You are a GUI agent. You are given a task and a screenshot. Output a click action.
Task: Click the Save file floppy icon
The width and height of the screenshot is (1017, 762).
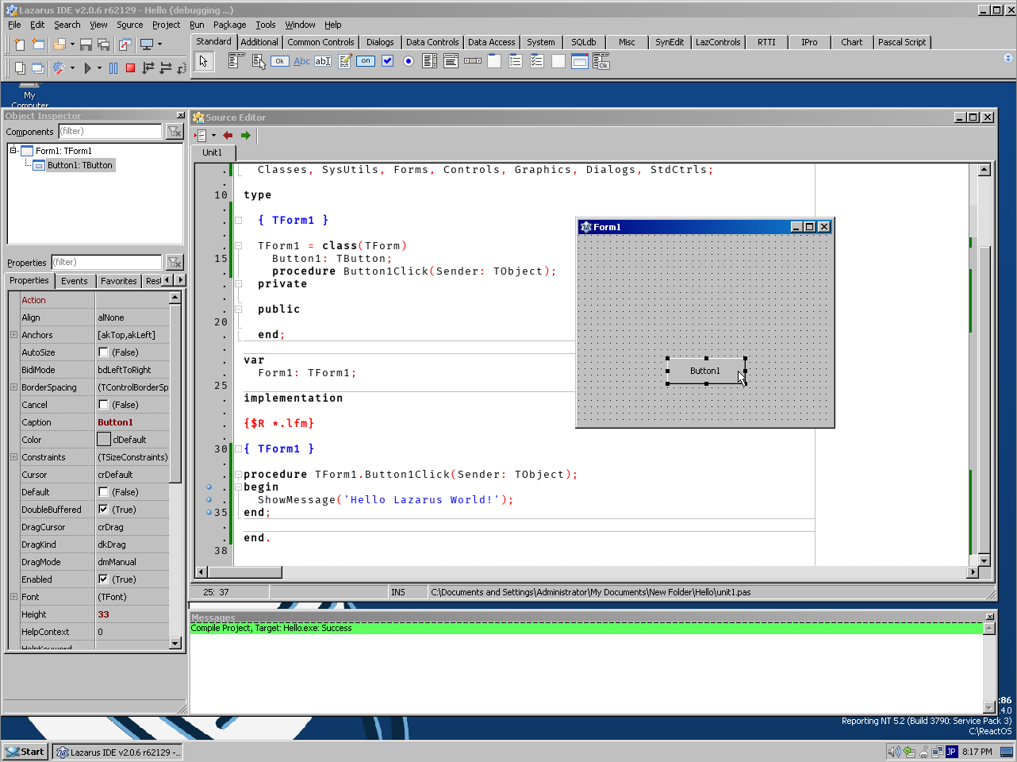[86, 44]
